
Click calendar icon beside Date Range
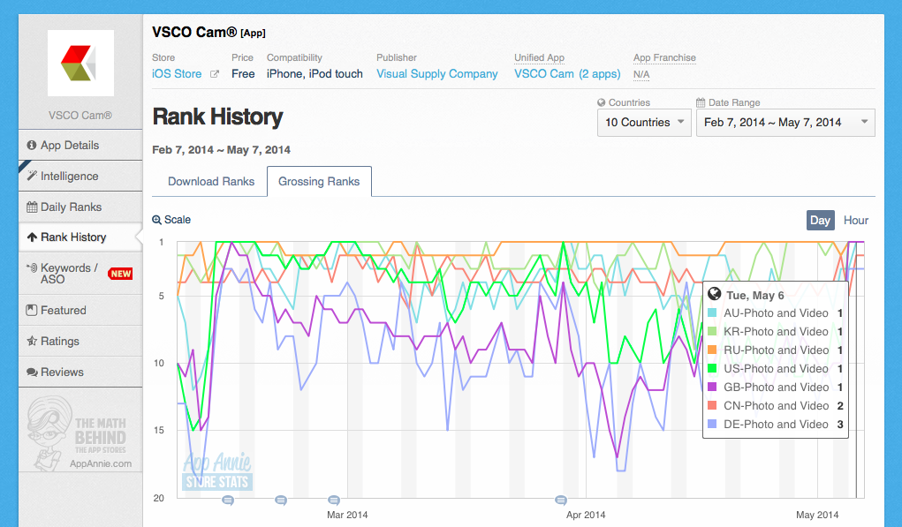[x=701, y=102]
